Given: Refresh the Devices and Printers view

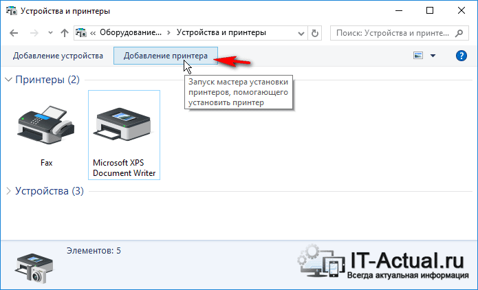Looking at the screenshot, I should point(315,33).
